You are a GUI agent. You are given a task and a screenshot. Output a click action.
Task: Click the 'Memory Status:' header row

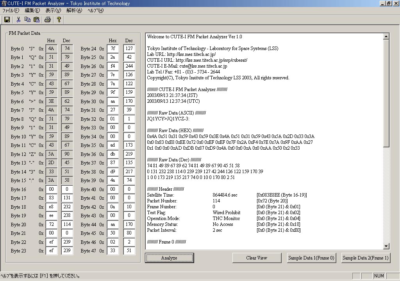224,225
